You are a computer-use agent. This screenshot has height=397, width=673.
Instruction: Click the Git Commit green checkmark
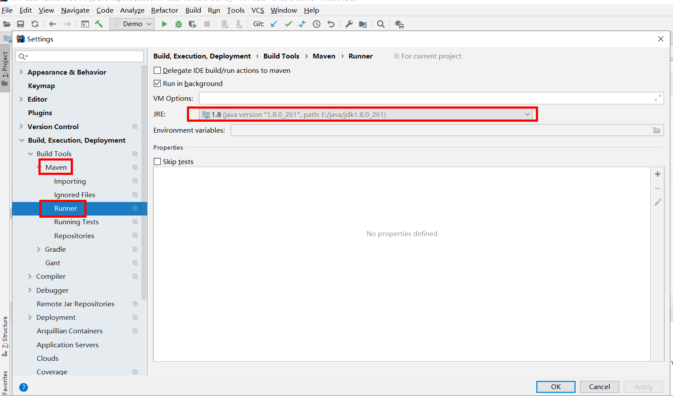pyautogui.click(x=288, y=24)
